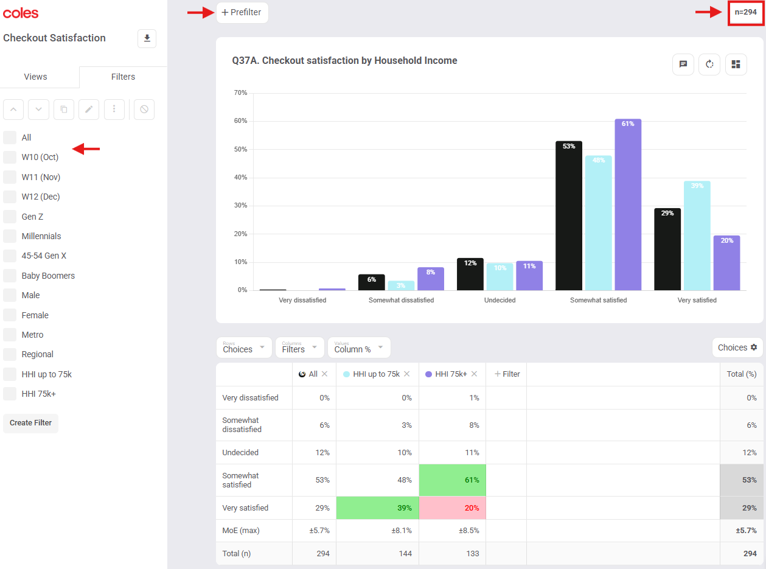Click the Somewhat dissatisfied row label in table
Screen dimensions: 766x569
coord(242,425)
